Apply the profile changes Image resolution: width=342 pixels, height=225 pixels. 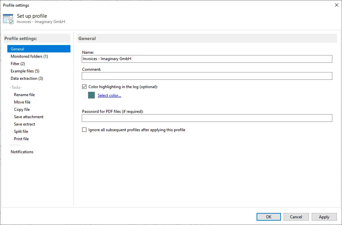point(324,217)
